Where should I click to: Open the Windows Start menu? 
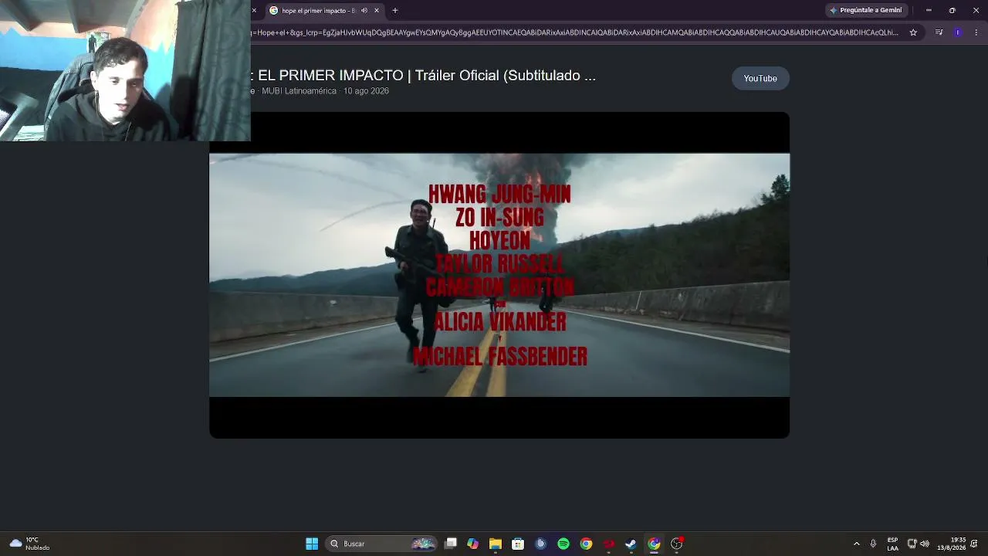312,544
